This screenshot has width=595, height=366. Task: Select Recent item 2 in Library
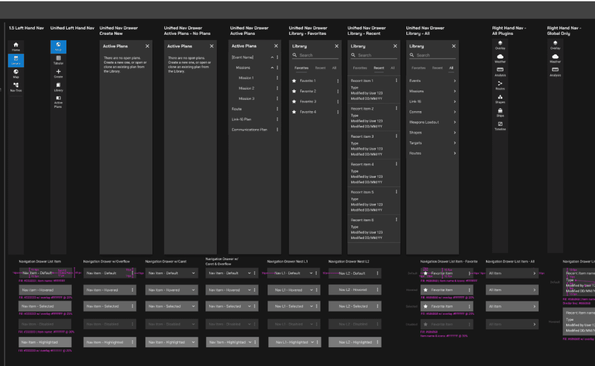[x=374, y=117]
